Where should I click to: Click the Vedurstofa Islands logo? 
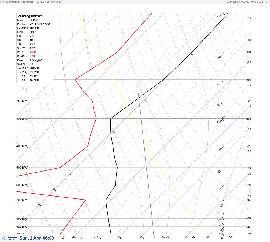10,238
